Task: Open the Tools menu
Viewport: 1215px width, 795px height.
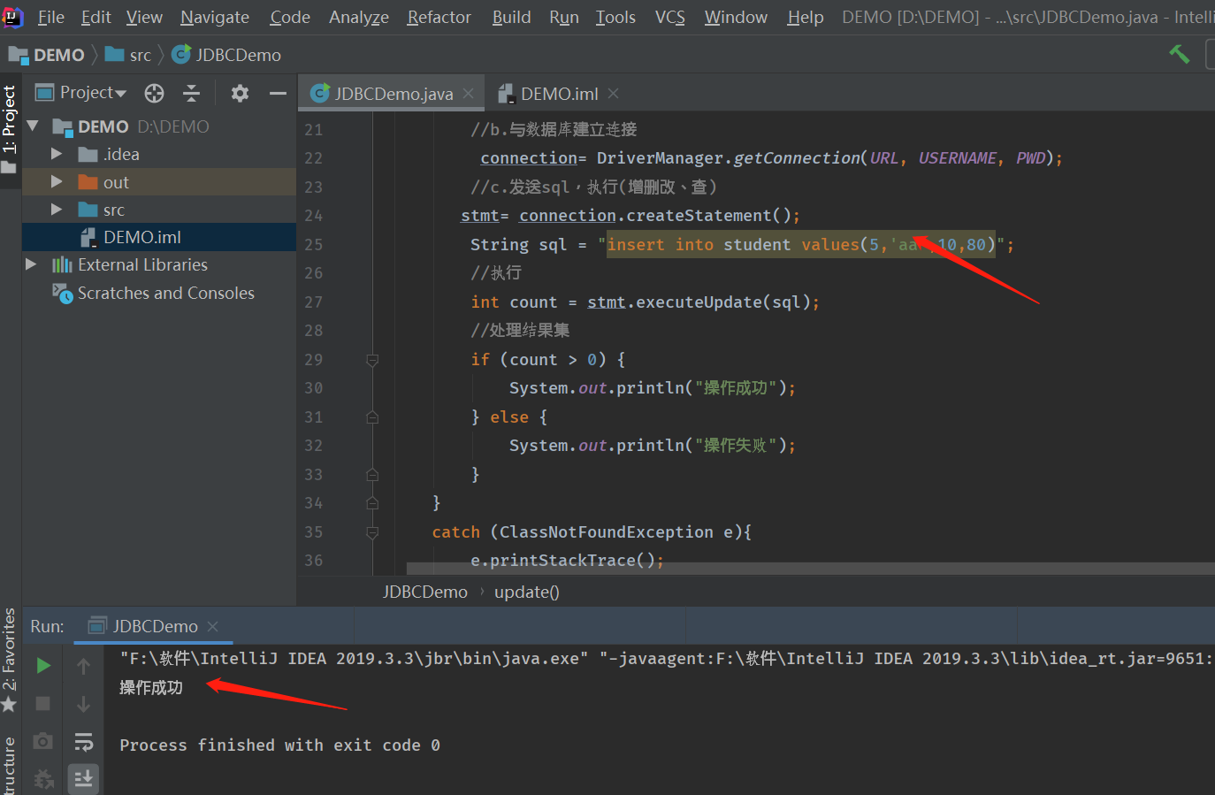Action: [615, 17]
